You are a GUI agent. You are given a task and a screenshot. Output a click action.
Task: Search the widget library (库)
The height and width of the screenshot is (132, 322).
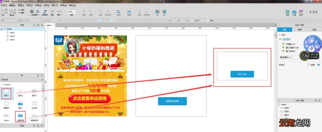pos(42,75)
